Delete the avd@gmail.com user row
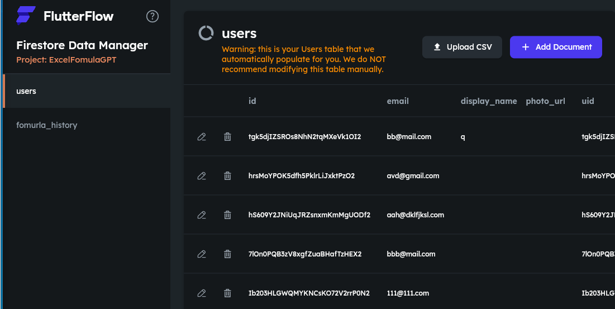Image resolution: width=615 pixels, height=309 pixels. 227,176
